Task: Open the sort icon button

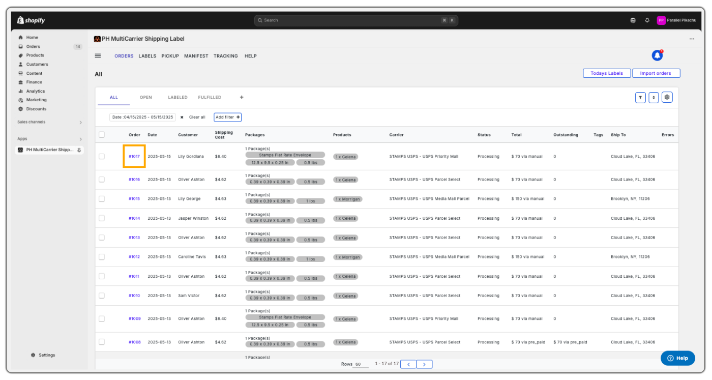Action: [x=654, y=97]
